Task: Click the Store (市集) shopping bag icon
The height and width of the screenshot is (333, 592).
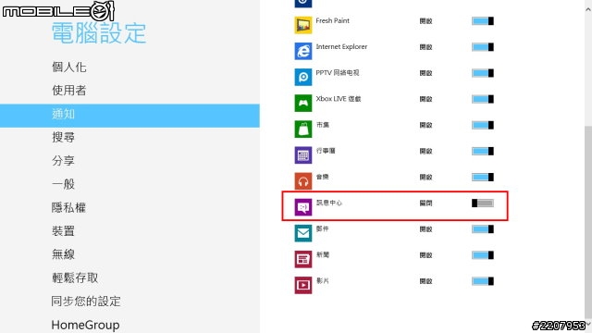Action: [x=303, y=129]
